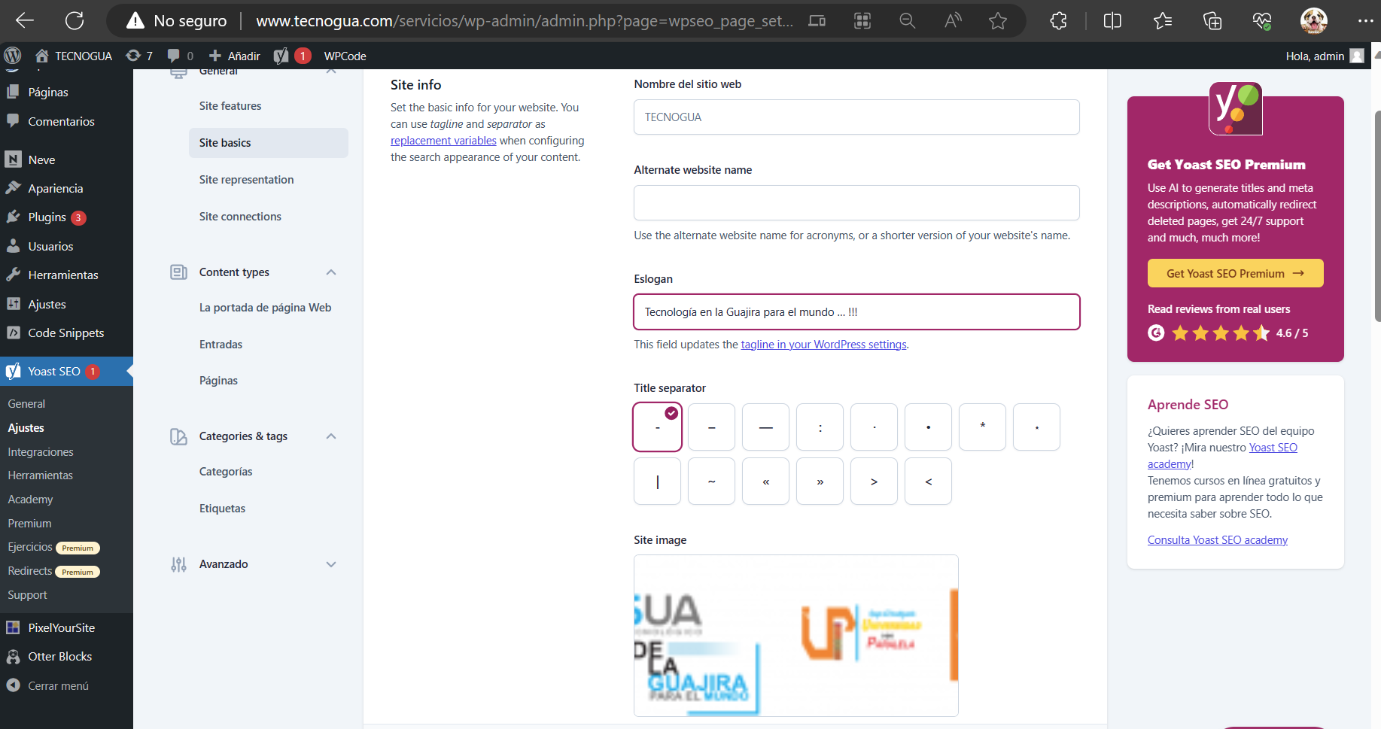Open Integraciones under Yoast SEO
The height and width of the screenshot is (729, 1381).
click(41, 452)
